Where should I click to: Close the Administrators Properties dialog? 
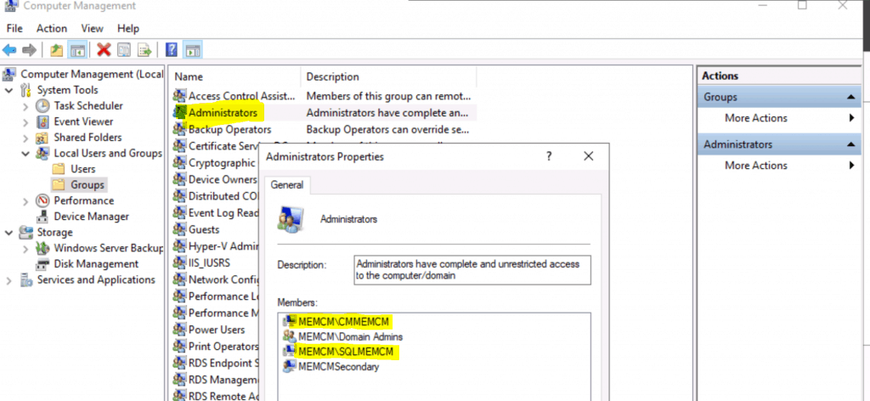coord(589,157)
